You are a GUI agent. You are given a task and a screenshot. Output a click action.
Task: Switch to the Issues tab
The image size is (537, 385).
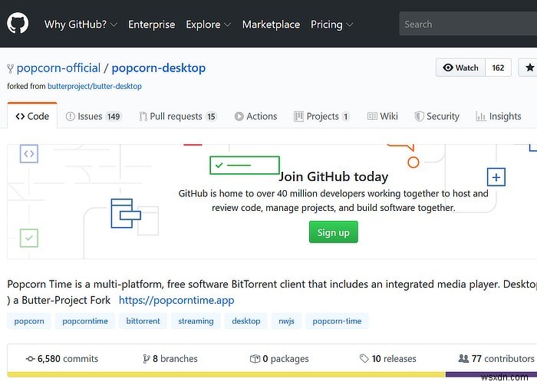[x=94, y=116]
